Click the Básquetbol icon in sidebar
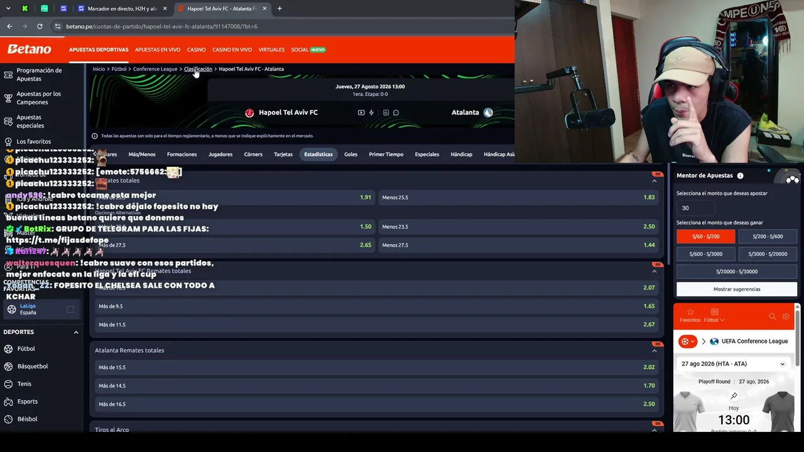This screenshot has height=452, width=804. click(8, 367)
